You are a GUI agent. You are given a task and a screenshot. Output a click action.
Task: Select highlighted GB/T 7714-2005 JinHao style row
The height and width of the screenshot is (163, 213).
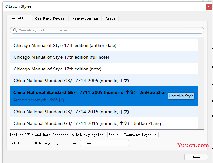(x=104, y=96)
